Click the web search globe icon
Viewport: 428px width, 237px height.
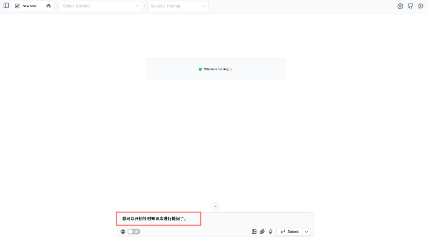click(123, 231)
